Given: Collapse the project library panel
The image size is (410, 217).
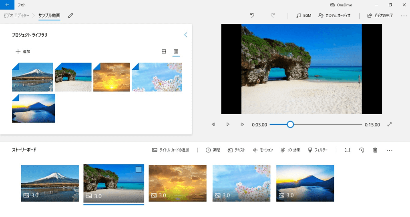Looking at the screenshot, I should pyautogui.click(x=185, y=35).
